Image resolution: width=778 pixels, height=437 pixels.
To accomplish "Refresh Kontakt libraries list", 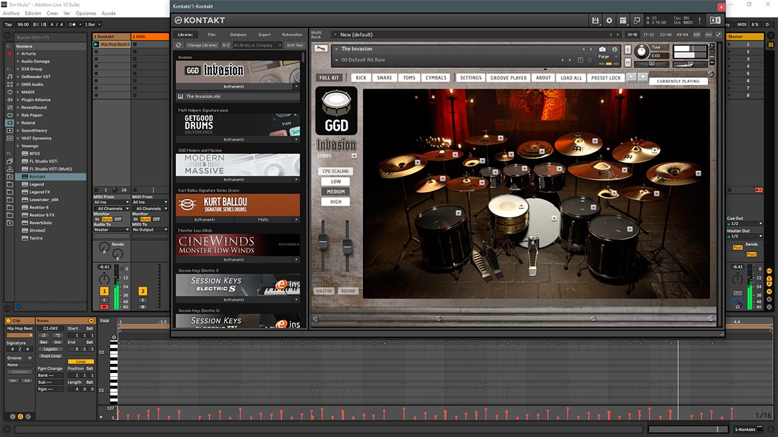I will click(179, 45).
